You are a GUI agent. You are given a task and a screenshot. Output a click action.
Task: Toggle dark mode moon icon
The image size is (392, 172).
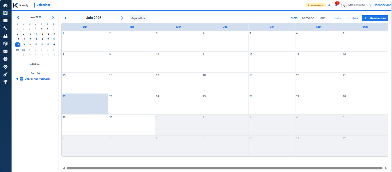(x=370, y=5)
